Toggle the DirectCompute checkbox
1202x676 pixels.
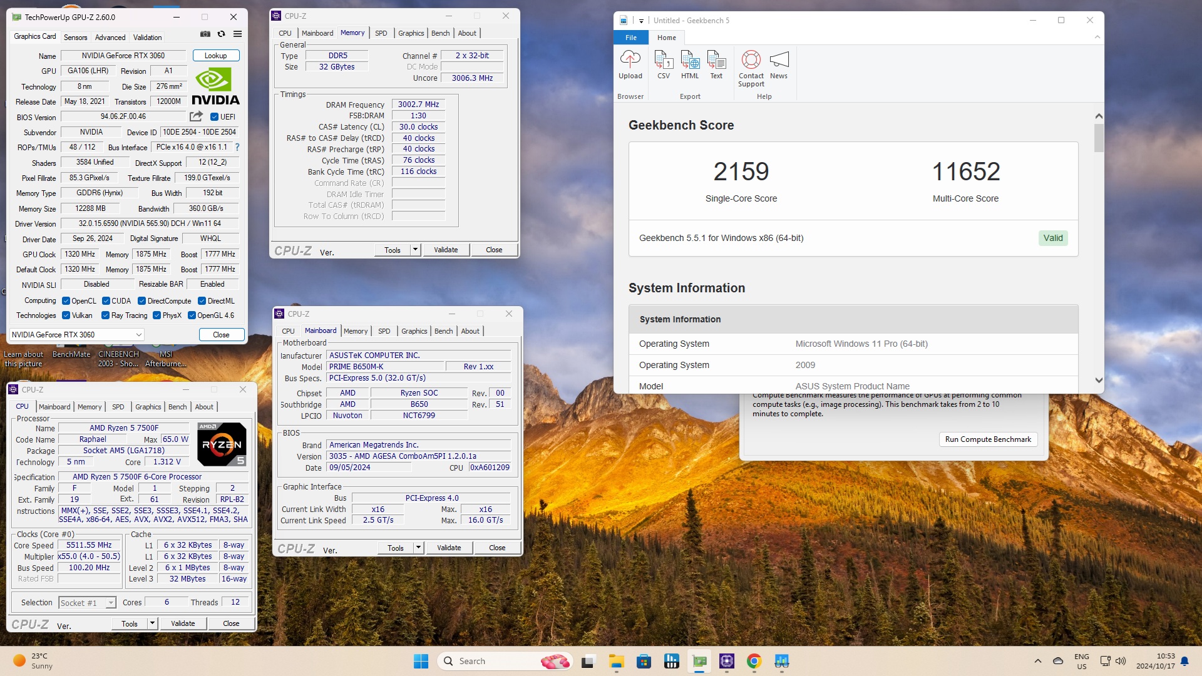(x=141, y=301)
